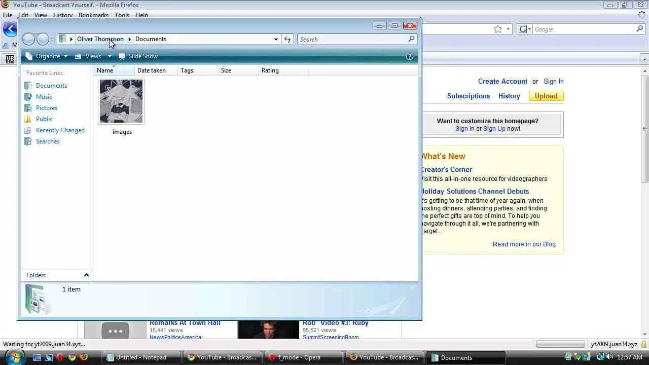The image size is (649, 365).
Task: Expand the arrow after Oliver Thompson in path
Action: click(130, 39)
